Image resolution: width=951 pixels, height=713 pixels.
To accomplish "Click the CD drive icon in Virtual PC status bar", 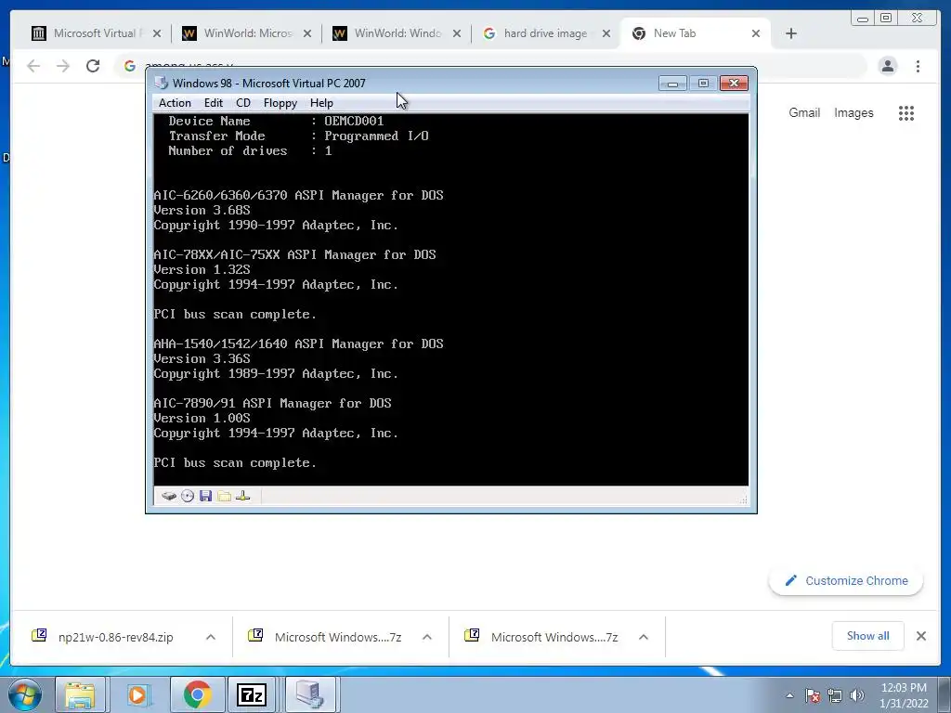I will [x=188, y=496].
